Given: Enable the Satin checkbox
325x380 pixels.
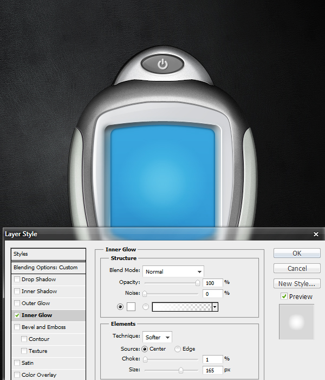Looking at the screenshot, I should pos(17,363).
